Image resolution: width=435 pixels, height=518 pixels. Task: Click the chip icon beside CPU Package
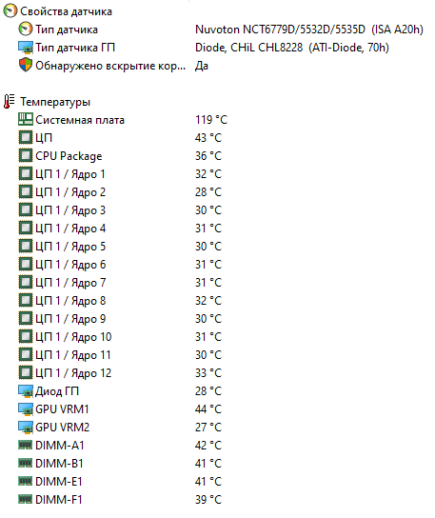26,155
